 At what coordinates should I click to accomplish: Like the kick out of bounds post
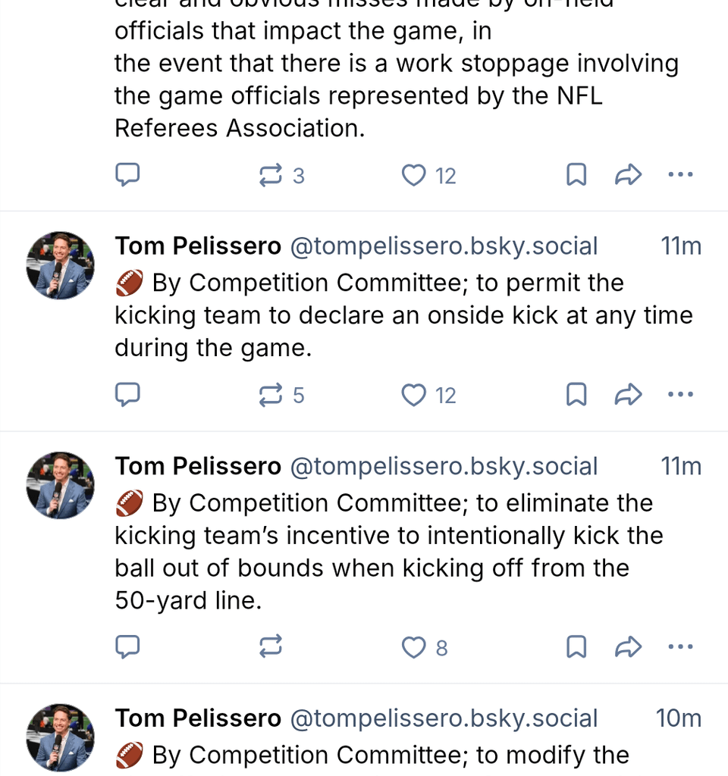tap(413, 646)
